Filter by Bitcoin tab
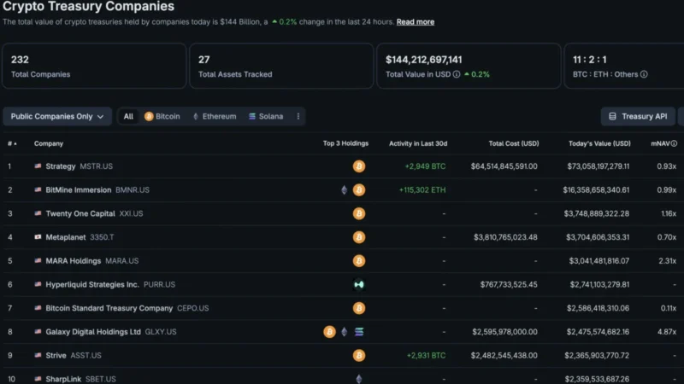684x384 pixels. 162,116
